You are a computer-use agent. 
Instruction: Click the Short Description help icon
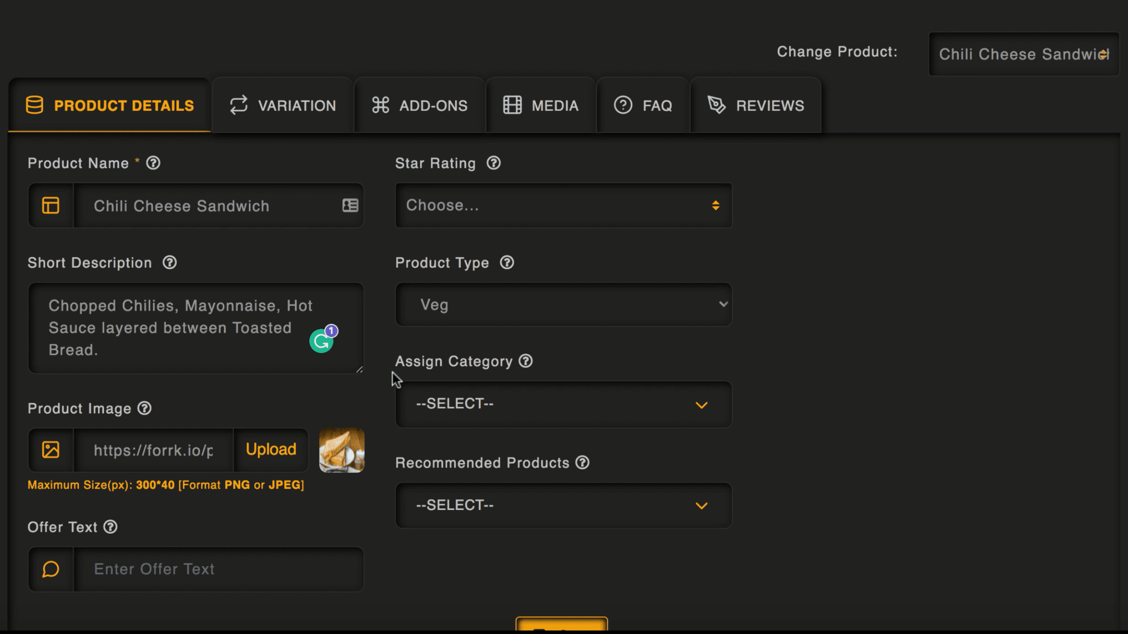tap(170, 263)
